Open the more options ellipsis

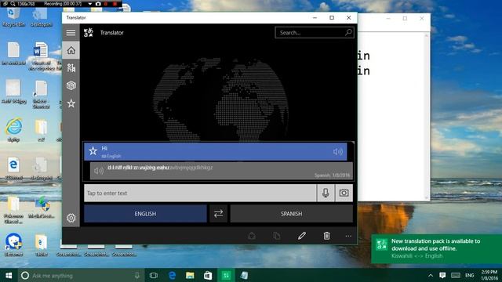(x=348, y=236)
